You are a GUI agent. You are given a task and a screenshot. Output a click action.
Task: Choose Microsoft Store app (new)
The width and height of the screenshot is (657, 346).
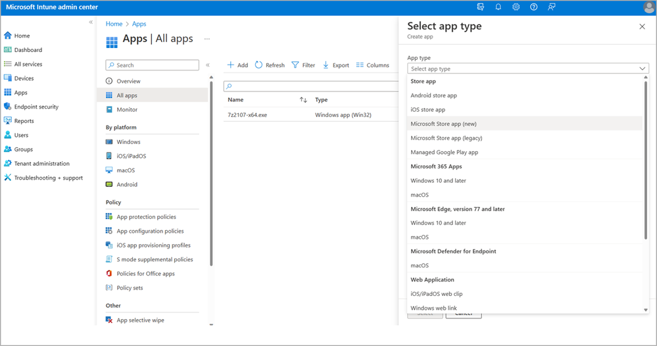point(525,124)
